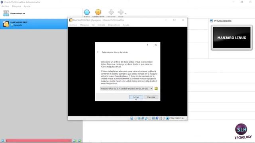Close the Seleccionar disco de inicio dialog

pyautogui.click(x=156, y=45)
